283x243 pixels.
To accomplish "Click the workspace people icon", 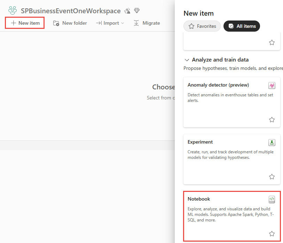I will coord(13,11).
